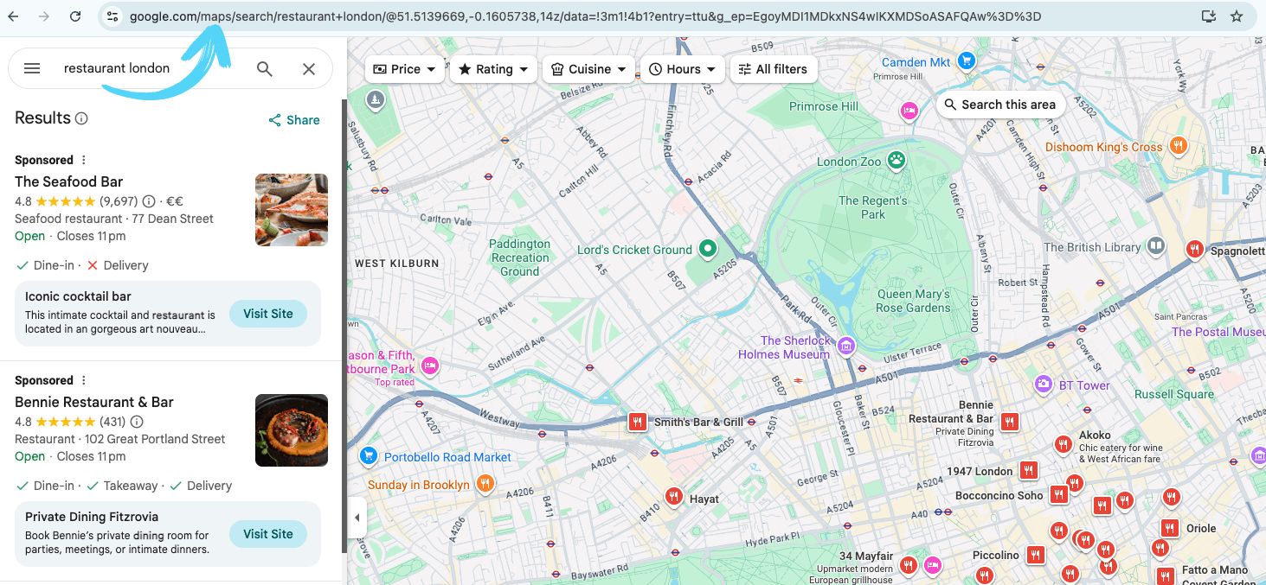Open the Cuisine filter dropdown
Viewport: 1266px width, 585px height.
pos(589,69)
